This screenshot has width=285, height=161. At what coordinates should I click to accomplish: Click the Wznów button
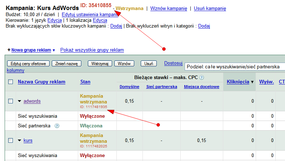[x=124, y=64]
